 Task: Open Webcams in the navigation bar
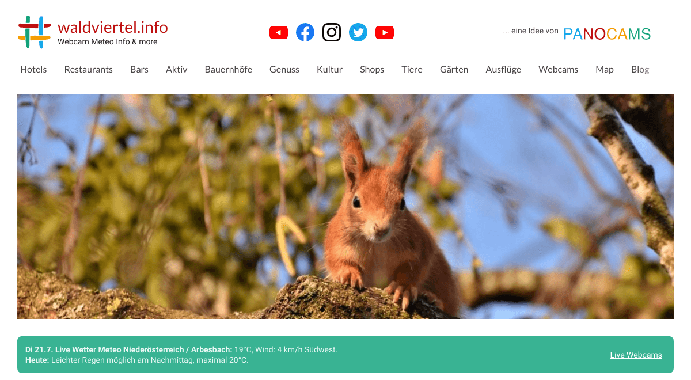click(558, 69)
